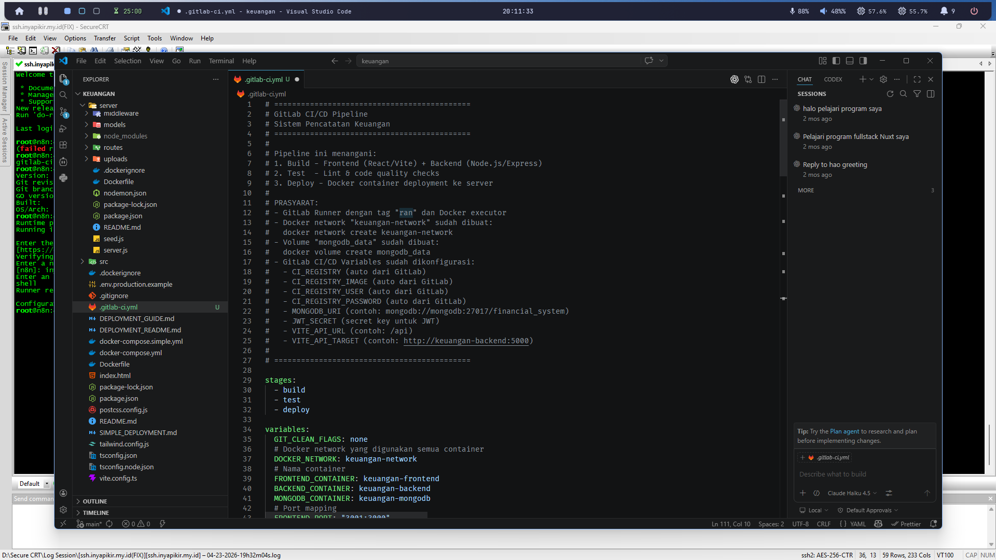Select the .gitlab-ci.yml editor tab
Screen dimensions: 996x560
(x=267, y=79)
